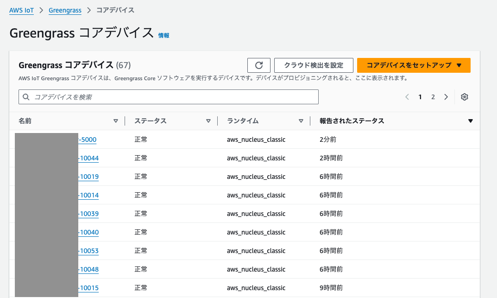Select page 1 in pagination
Viewport: 497px width, 298px height.
tap(420, 97)
